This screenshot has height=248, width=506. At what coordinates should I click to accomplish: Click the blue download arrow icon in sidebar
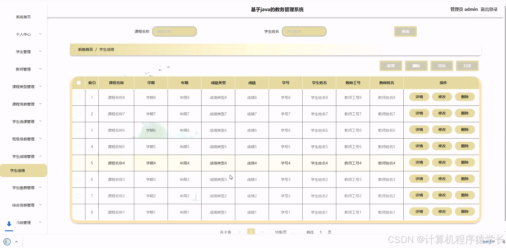tap(9, 224)
